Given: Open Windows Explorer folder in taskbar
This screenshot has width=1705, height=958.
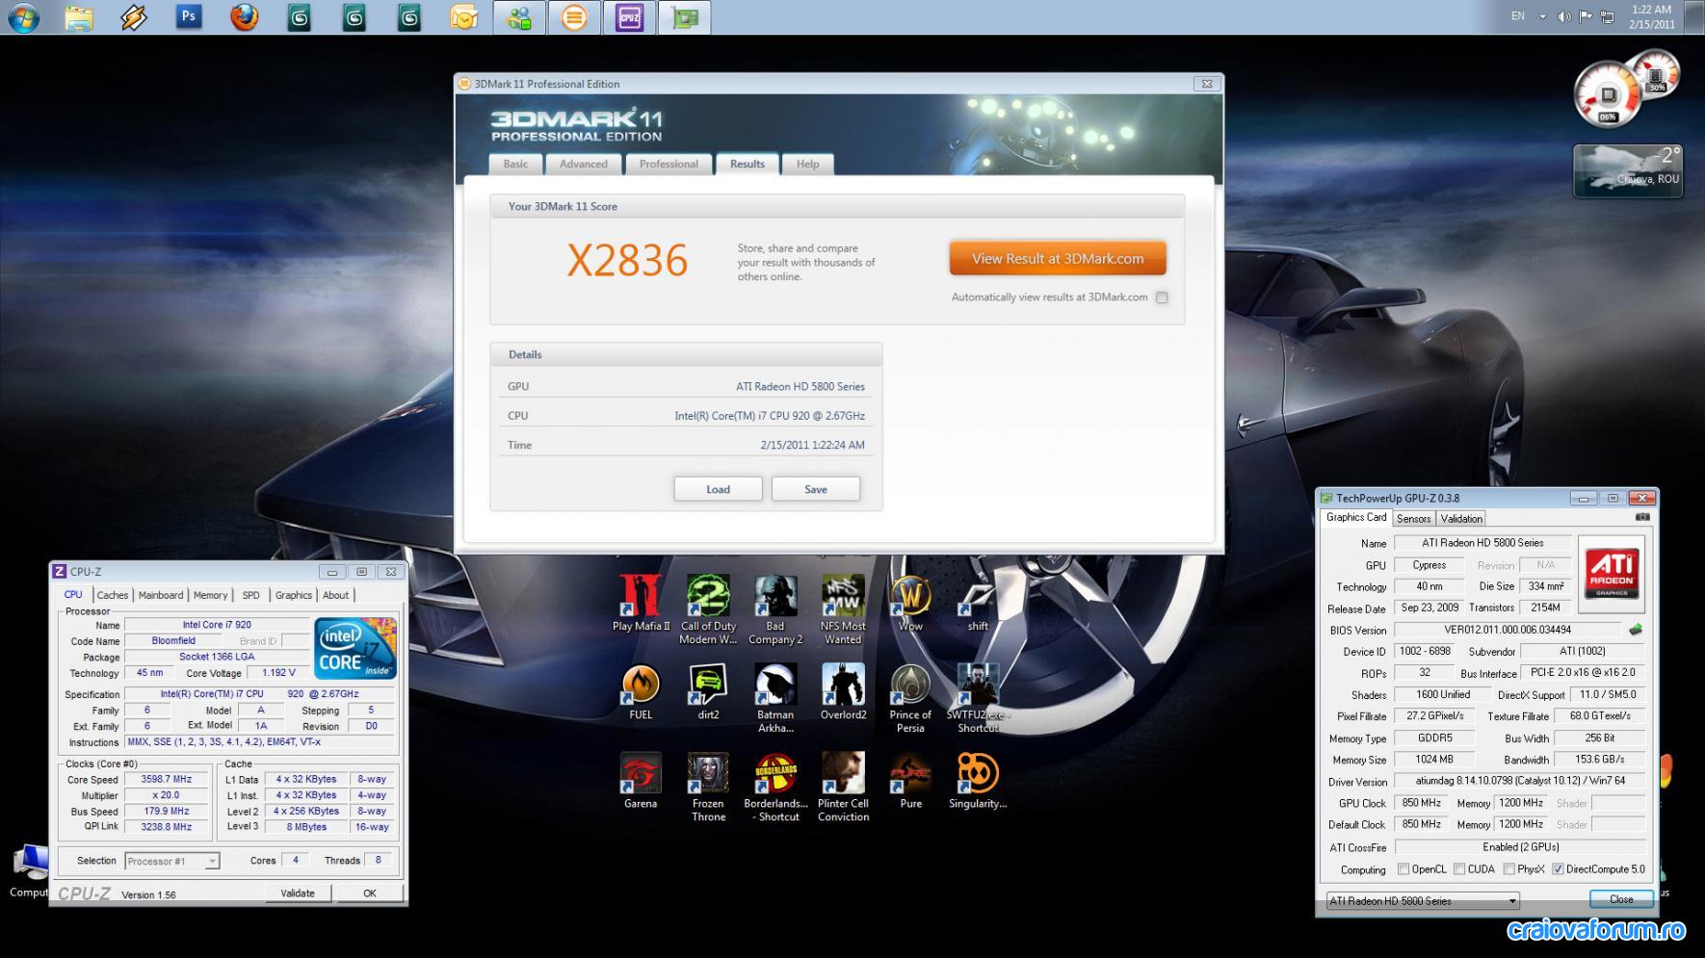Looking at the screenshot, I should (79, 16).
